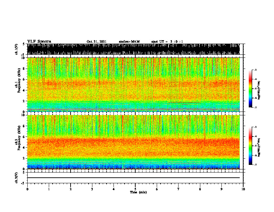Click time axis tick label "9"
The width and height of the screenshot is (274, 212).
[x=221, y=189]
